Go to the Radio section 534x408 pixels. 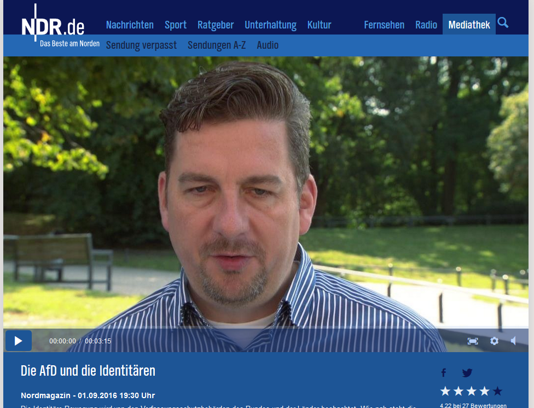point(426,25)
